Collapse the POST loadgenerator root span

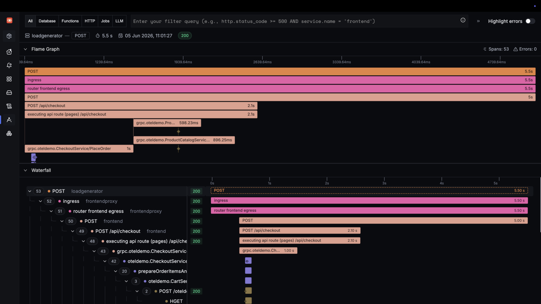click(30, 191)
